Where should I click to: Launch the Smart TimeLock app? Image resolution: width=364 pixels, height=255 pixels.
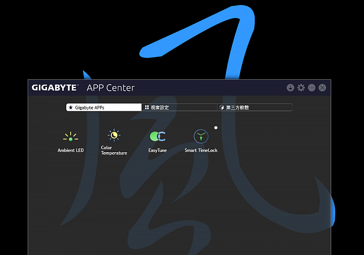[201, 141]
